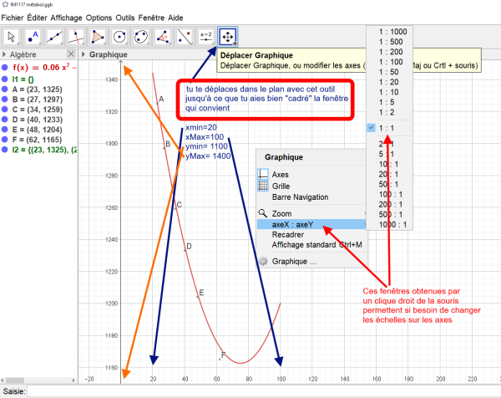Screen dimensions: 501x398
Task: Select the Polygon tool
Action: pyautogui.click(x=99, y=37)
